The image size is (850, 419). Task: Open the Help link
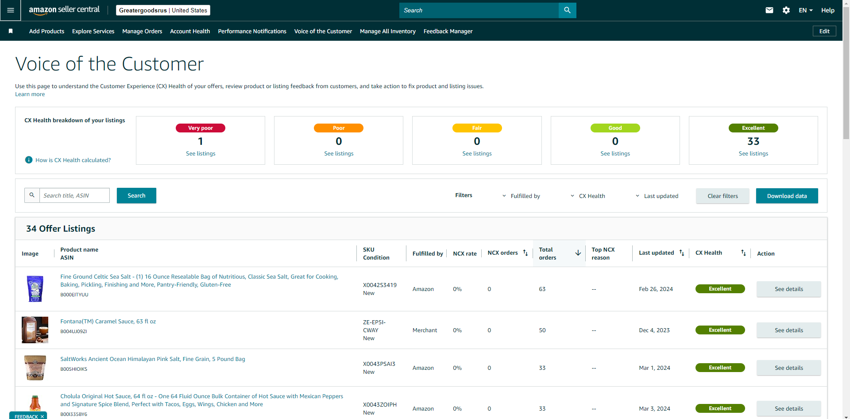(828, 10)
